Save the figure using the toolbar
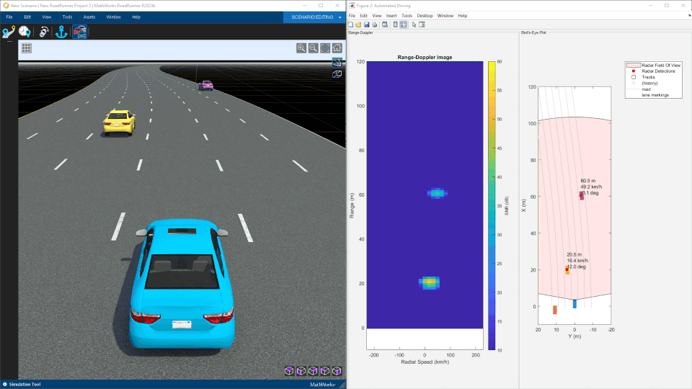 pos(366,24)
